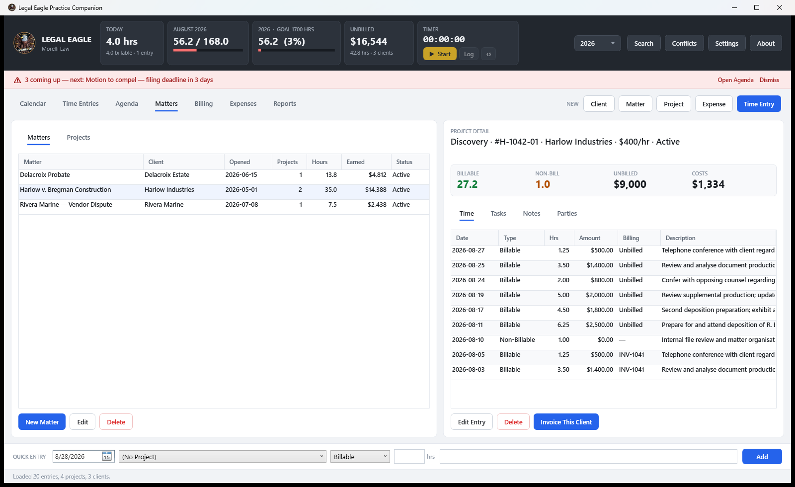Click the app icon in the title bar
The image size is (795, 487).
12,7
